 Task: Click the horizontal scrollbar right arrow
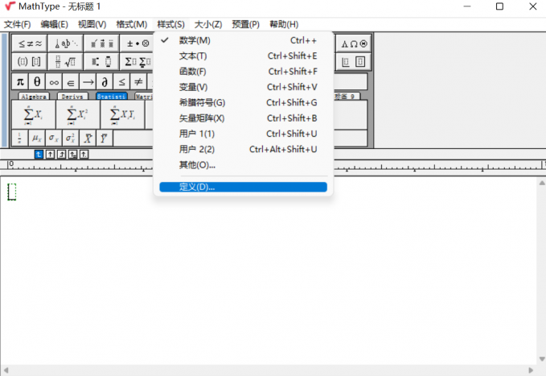[x=531, y=370]
